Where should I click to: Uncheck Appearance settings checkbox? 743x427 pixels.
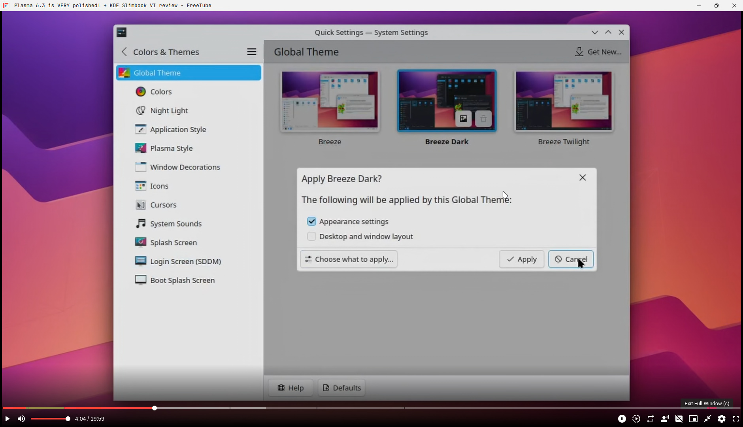pyautogui.click(x=311, y=221)
